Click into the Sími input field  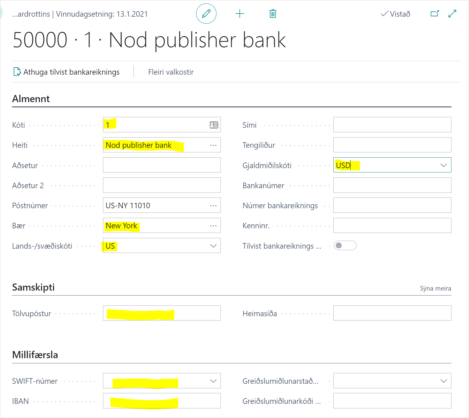pyautogui.click(x=392, y=125)
